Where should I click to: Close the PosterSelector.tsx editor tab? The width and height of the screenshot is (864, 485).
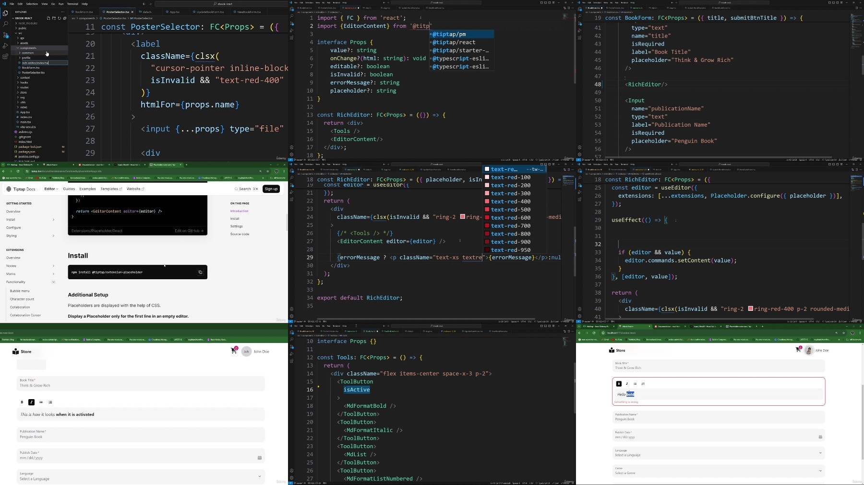133,12
